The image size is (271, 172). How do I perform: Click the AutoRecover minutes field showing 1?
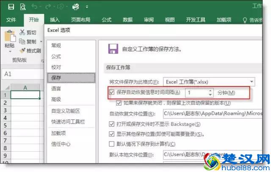click(x=196, y=93)
